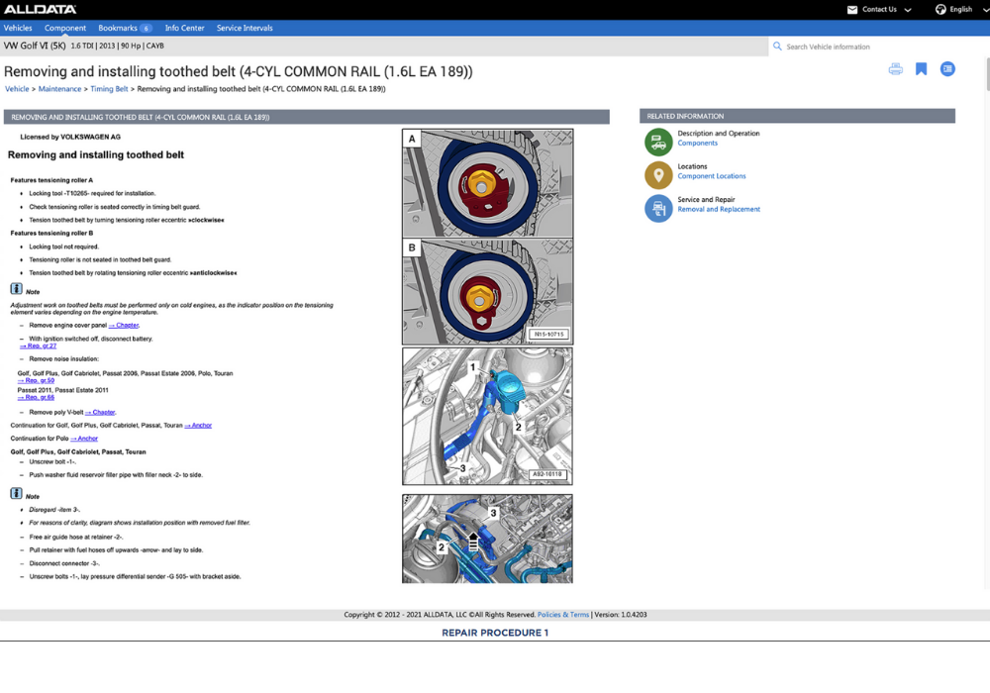990x693 pixels.
Task: Follow the Anchor link for Golf continuation
Action: click(x=198, y=426)
